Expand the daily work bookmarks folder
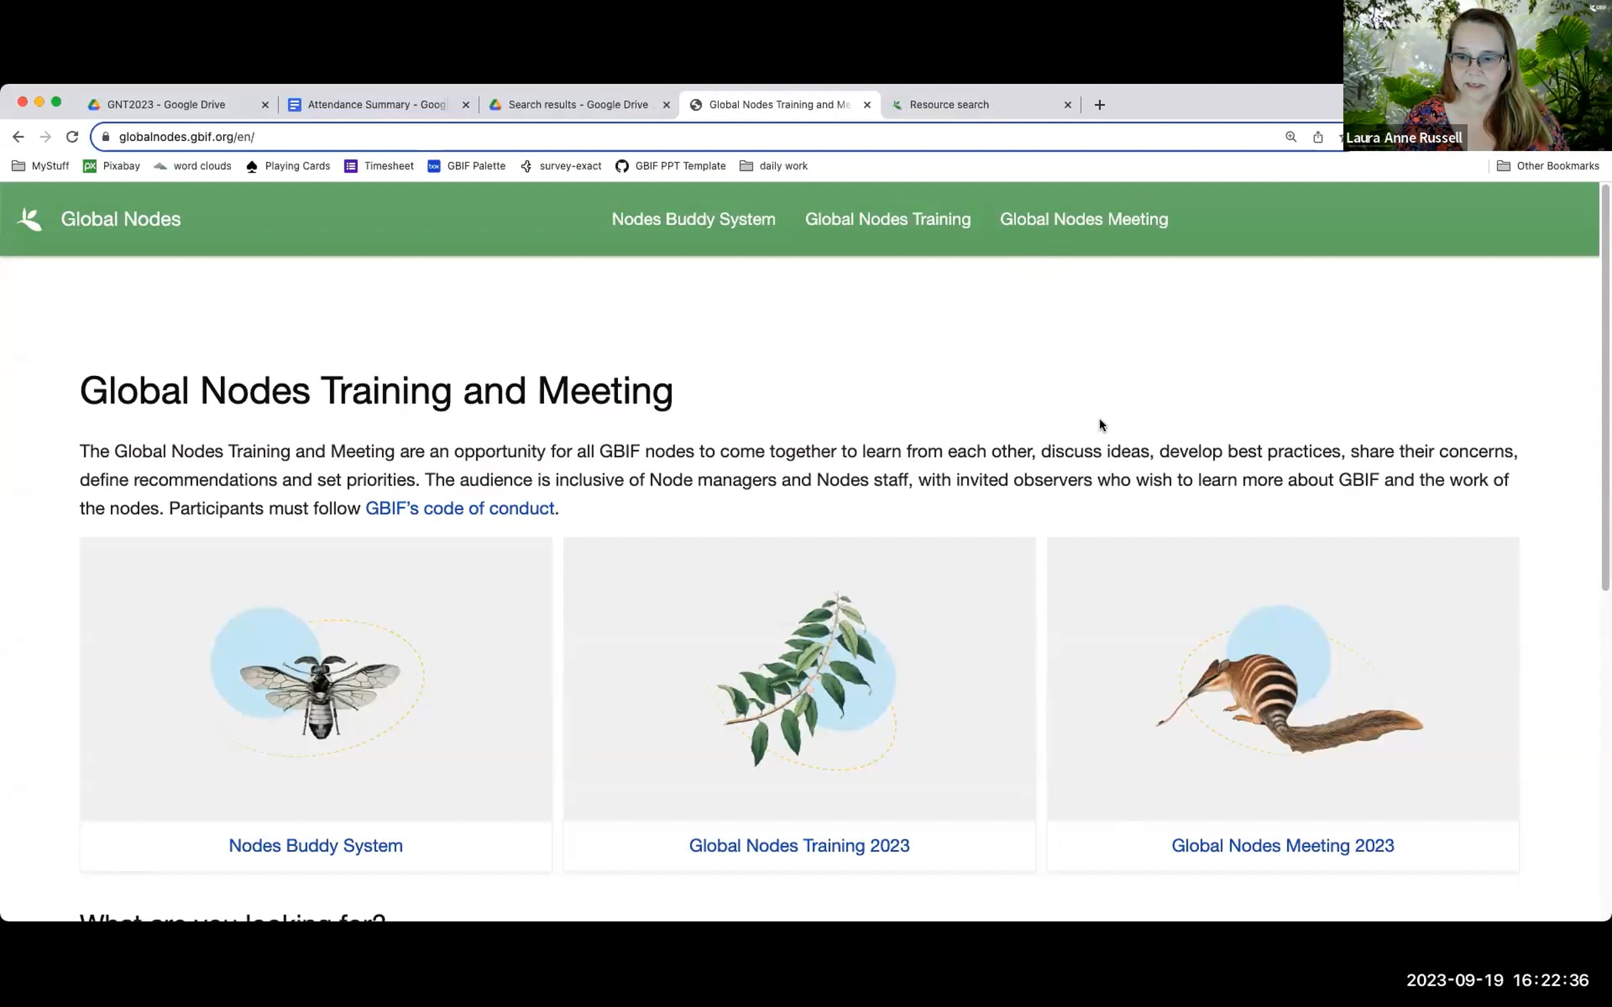The height and width of the screenshot is (1007, 1612). (x=774, y=166)
